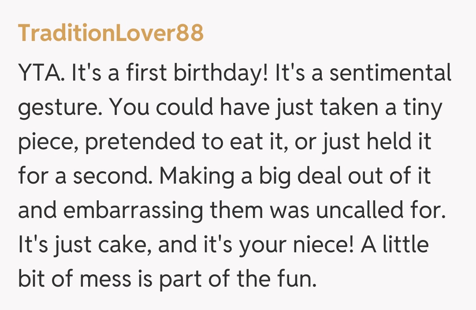
Task: Click the word 'sentimental' in comment
Action: pyautogui.click(x=390, y=73)
